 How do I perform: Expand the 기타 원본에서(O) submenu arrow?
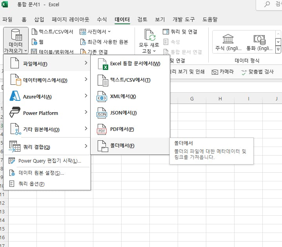pos(86,129)
